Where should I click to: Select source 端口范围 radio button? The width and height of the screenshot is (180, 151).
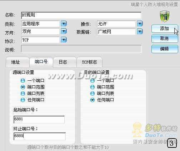[x=23, y=87]
